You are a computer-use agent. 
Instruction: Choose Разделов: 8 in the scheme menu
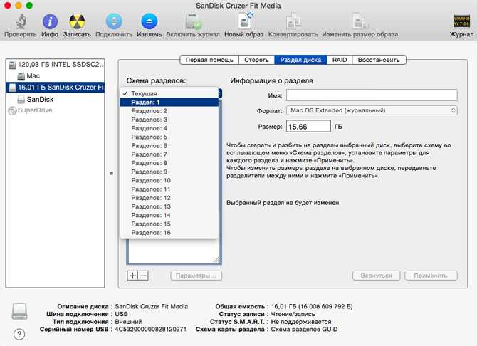[x=169, y=163]
